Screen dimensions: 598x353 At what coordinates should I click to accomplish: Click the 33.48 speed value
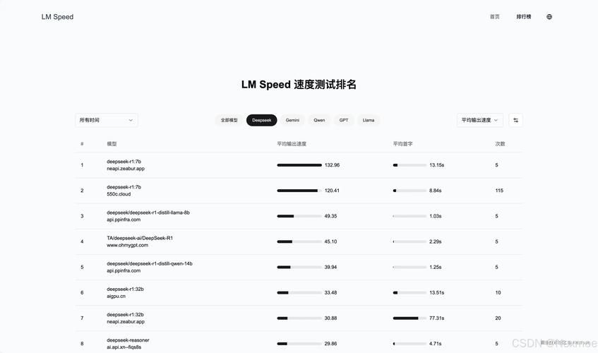click(x=330, y=293)
